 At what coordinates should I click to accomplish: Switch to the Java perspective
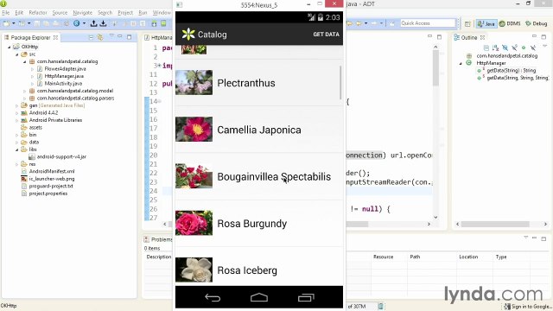[486, 23]
